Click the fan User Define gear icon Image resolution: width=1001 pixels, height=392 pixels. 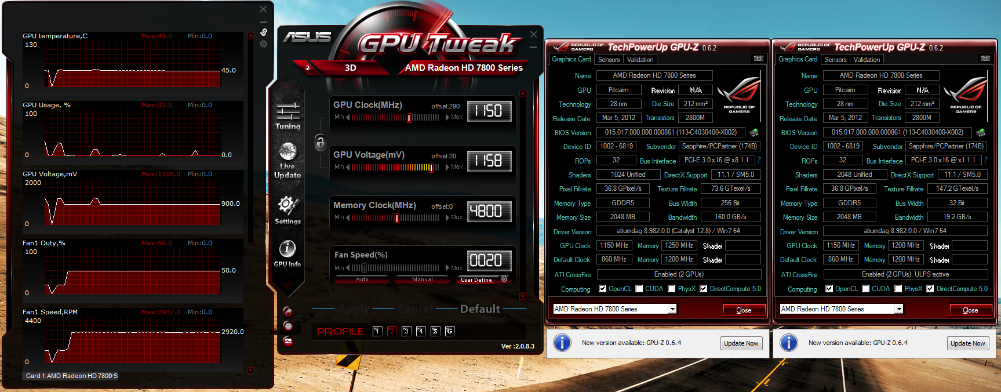point(504,279)
